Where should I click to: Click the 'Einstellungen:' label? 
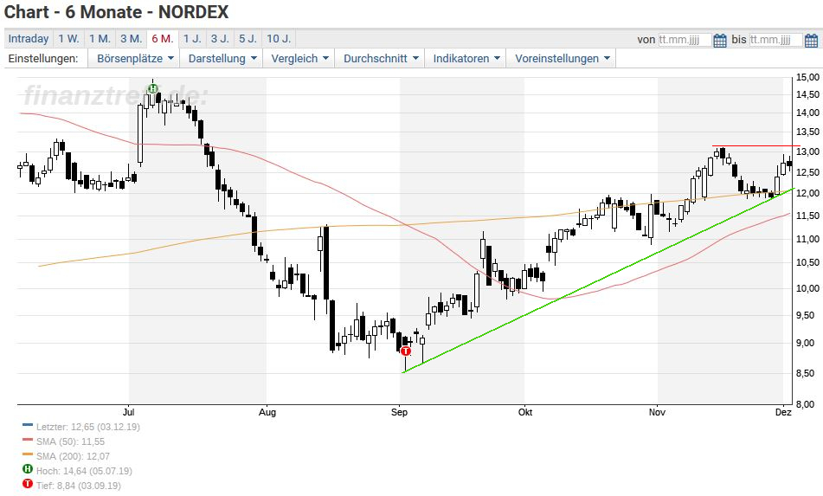point(43,58)
